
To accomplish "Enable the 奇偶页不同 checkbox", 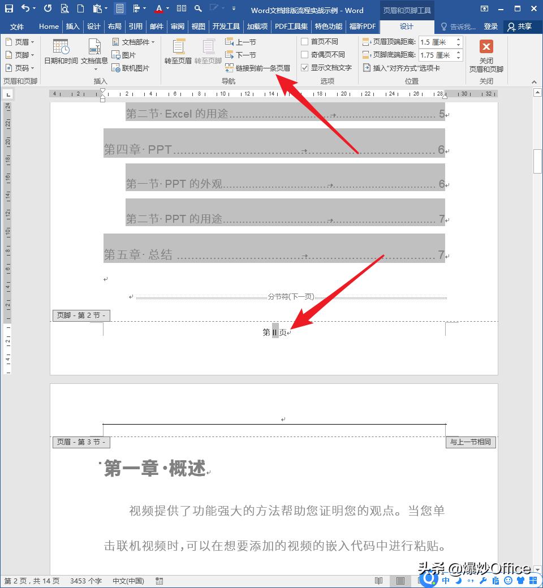I will (x=305, y=54).
